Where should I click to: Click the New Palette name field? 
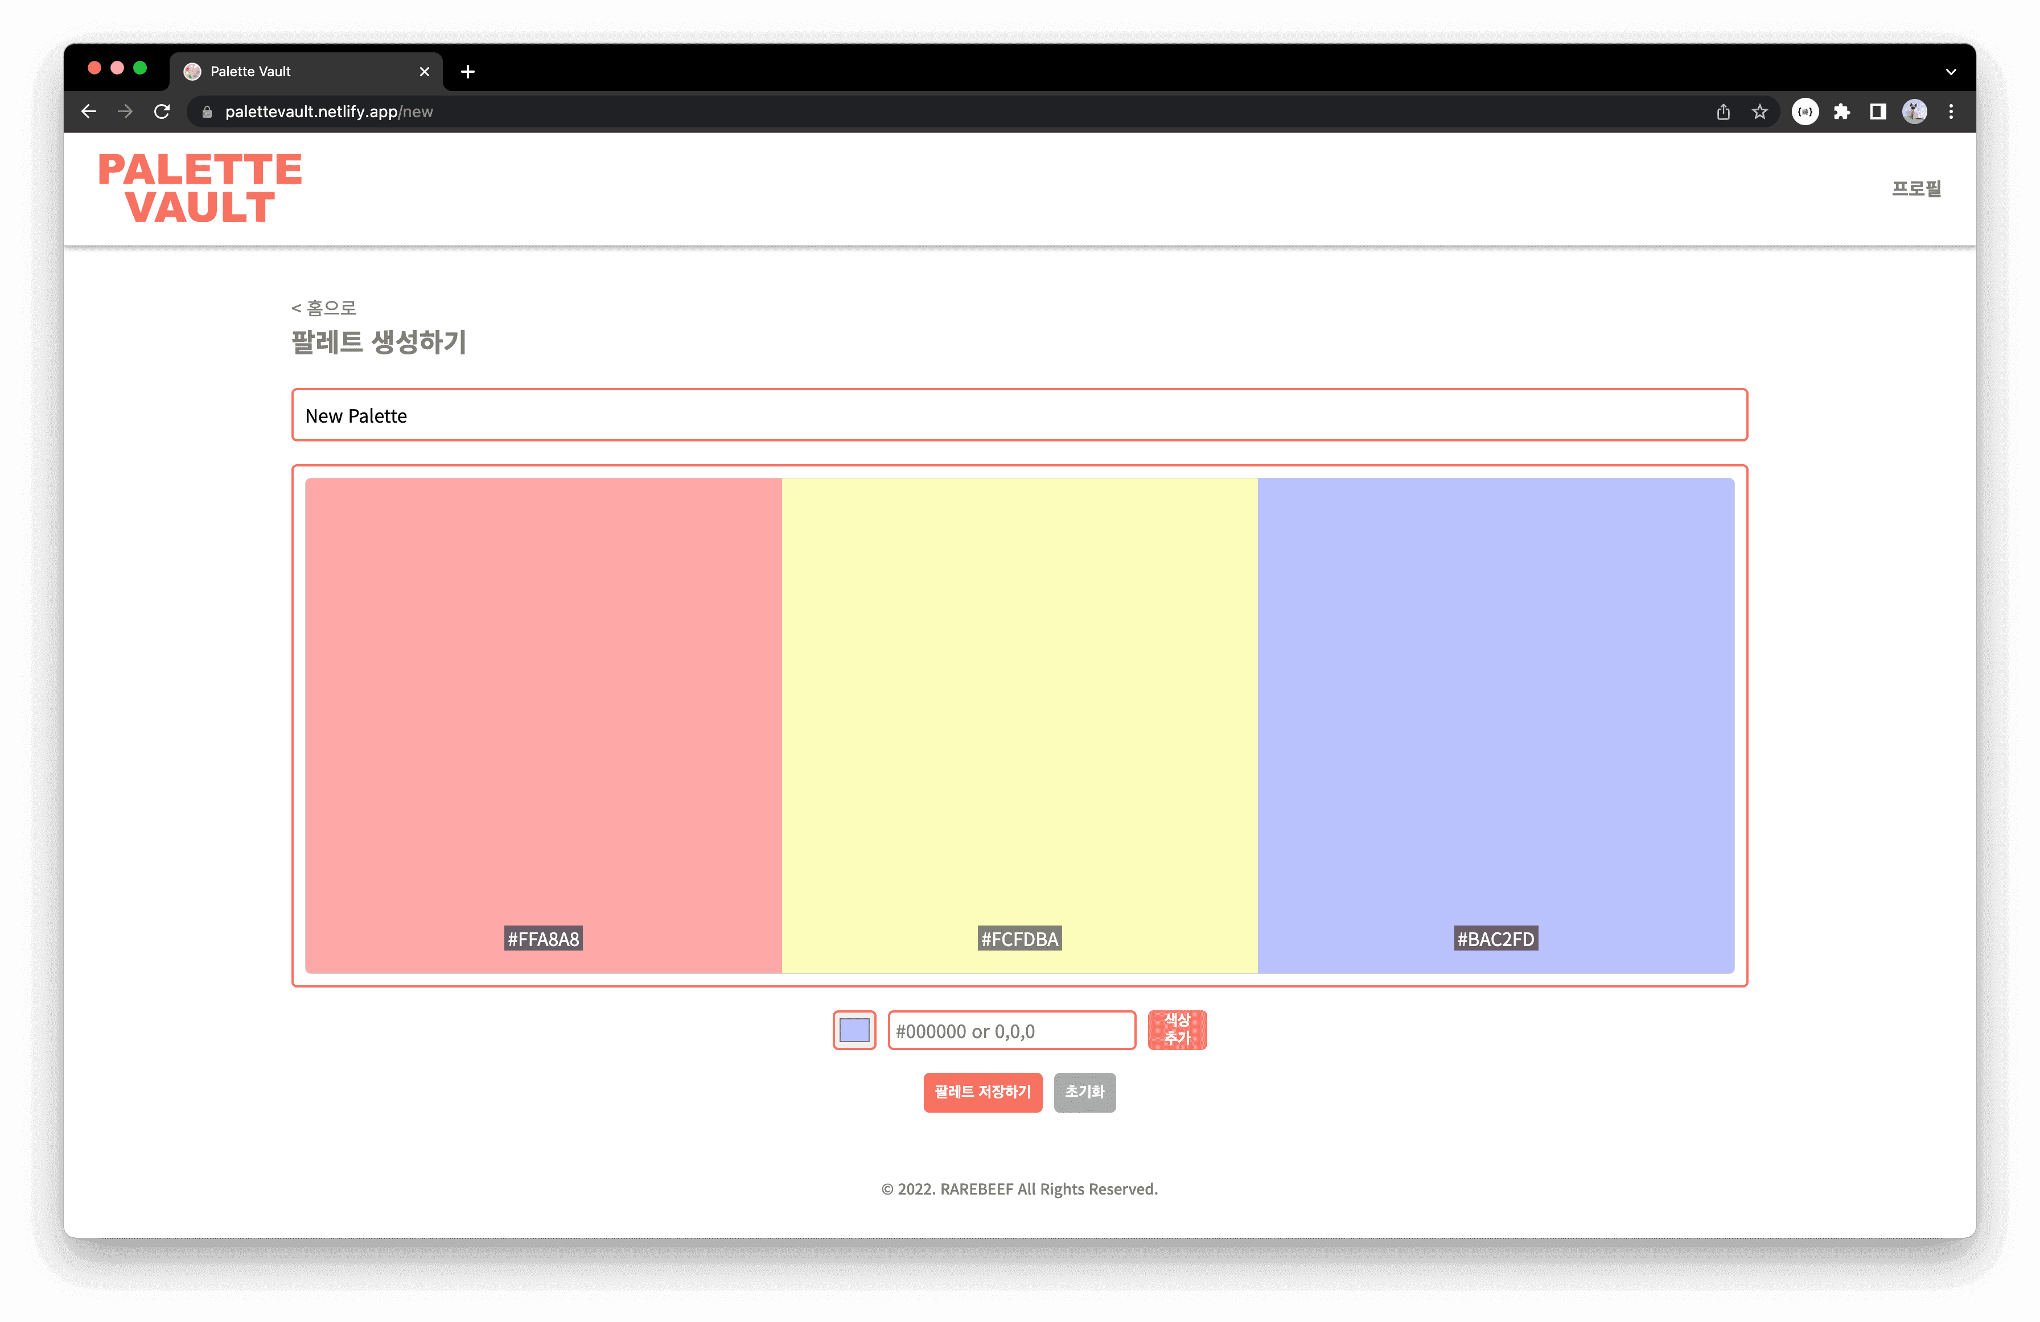click(x=1019, y=415)
